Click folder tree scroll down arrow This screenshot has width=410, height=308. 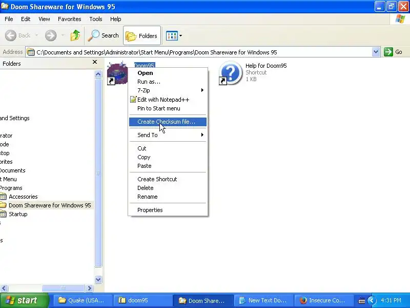98,280
